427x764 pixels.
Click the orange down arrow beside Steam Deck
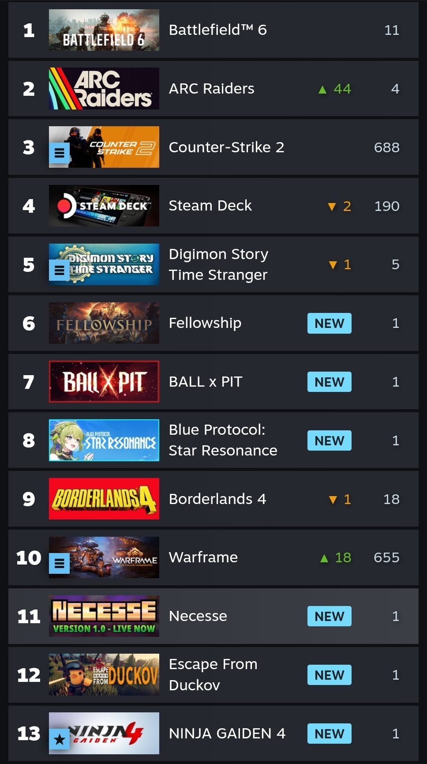pyautogui.click(x=332, y=207)
